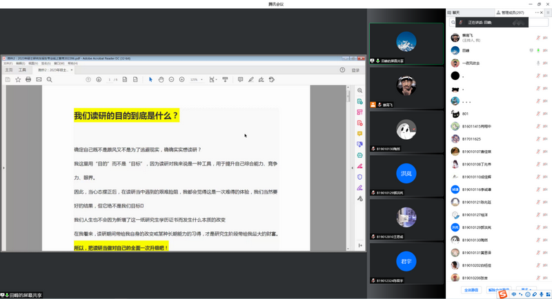Click the 登录 sign-in link in Acrobat

point(355,70)
